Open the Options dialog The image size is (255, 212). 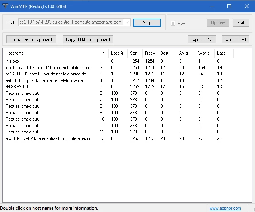tap(218, 23)
